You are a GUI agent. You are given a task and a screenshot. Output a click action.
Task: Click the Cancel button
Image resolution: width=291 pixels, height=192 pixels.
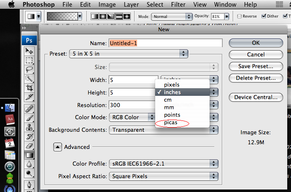256,55
